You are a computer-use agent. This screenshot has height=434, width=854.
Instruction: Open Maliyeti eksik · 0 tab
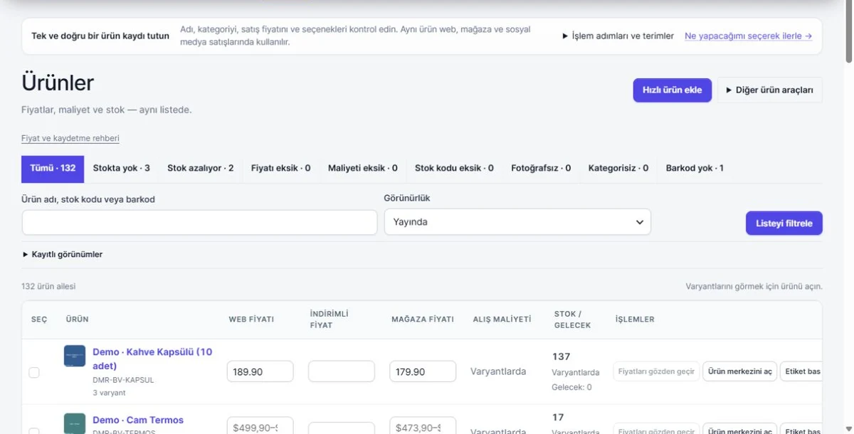[363, 168]
